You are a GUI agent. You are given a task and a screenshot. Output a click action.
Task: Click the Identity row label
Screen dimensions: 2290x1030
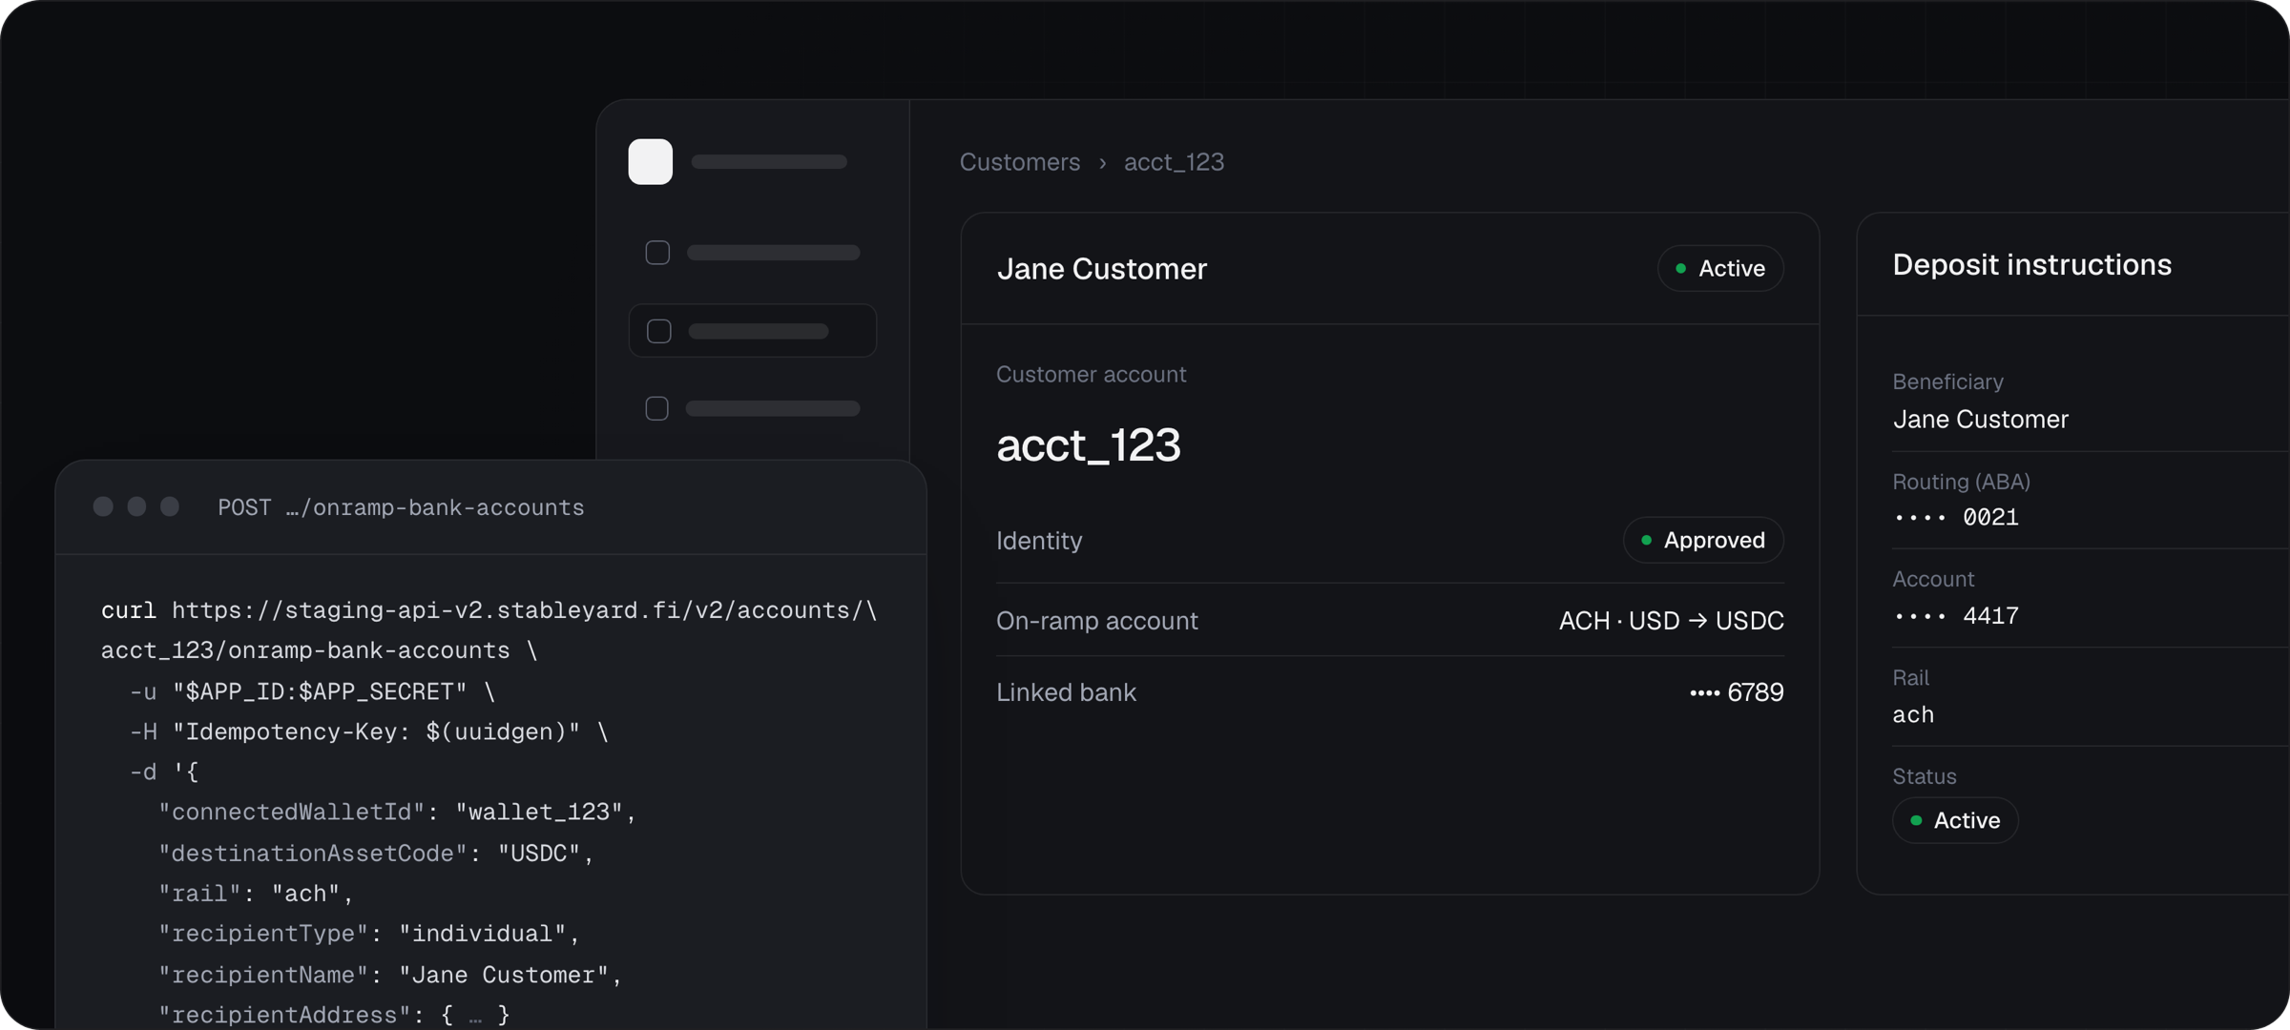(x=1039, y=541)
